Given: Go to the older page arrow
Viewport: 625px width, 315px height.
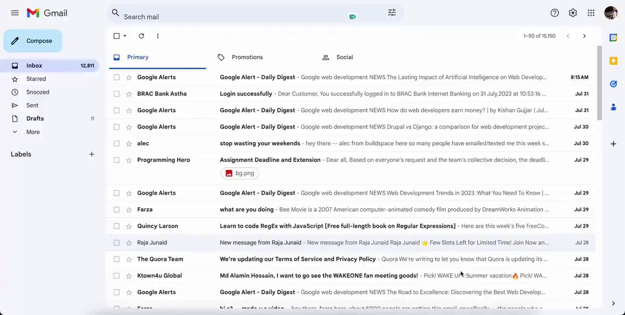Looking at the screenshot, I should click(x=584, y=36).
